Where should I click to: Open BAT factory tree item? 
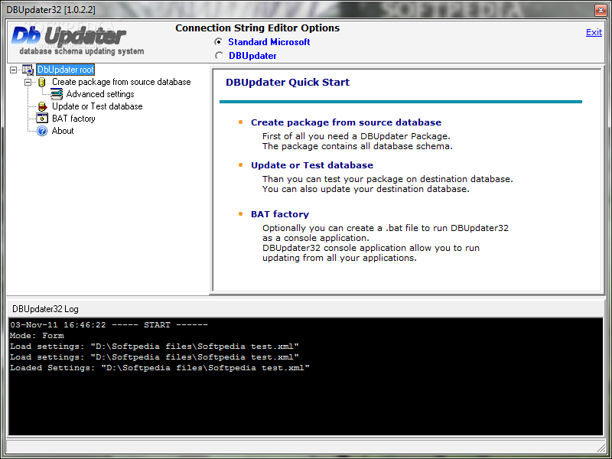73,119
